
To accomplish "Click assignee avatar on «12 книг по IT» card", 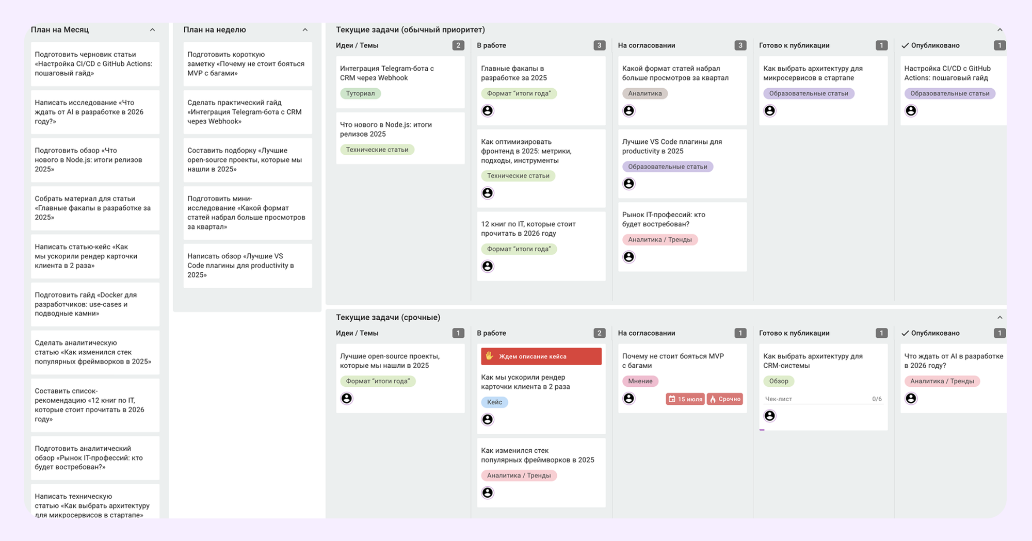I will (x=487, y=266).
